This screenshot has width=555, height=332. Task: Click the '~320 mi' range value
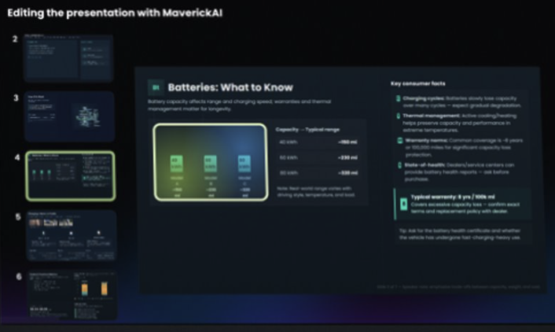347,173
